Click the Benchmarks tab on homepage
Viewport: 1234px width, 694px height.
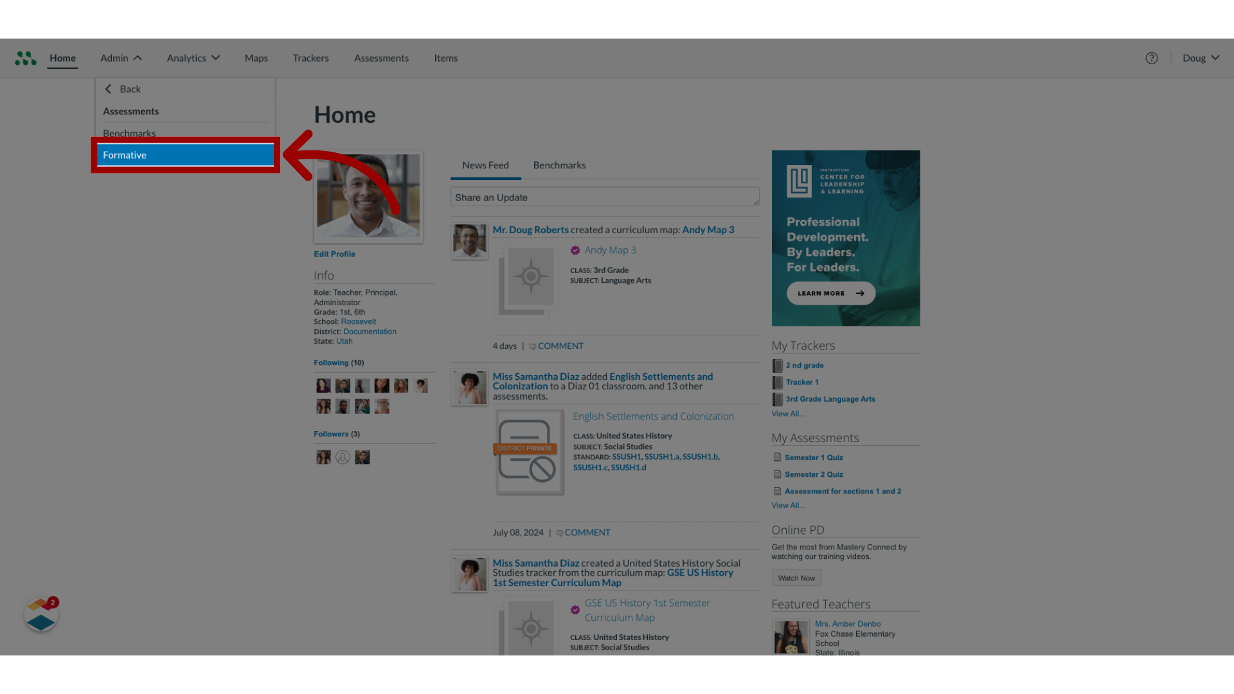click(x=559, y=165)
